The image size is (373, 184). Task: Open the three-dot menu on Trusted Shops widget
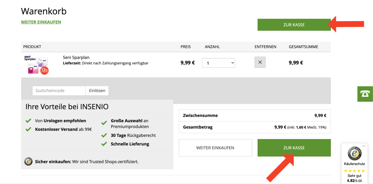tap(364, 146)
